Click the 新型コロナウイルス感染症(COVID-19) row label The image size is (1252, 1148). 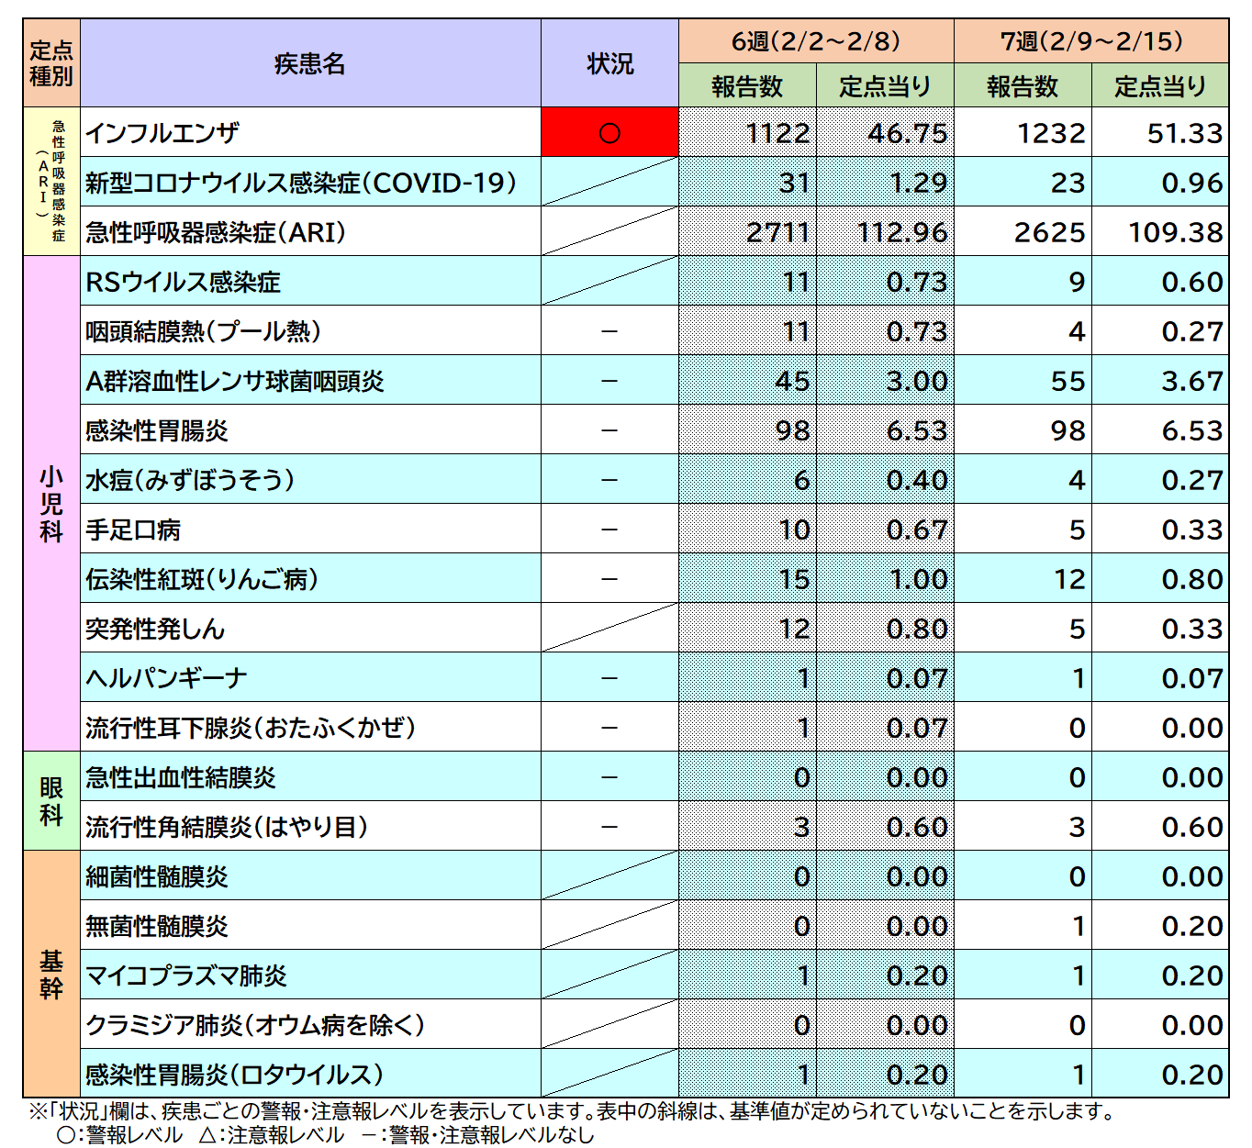point(303,183)
